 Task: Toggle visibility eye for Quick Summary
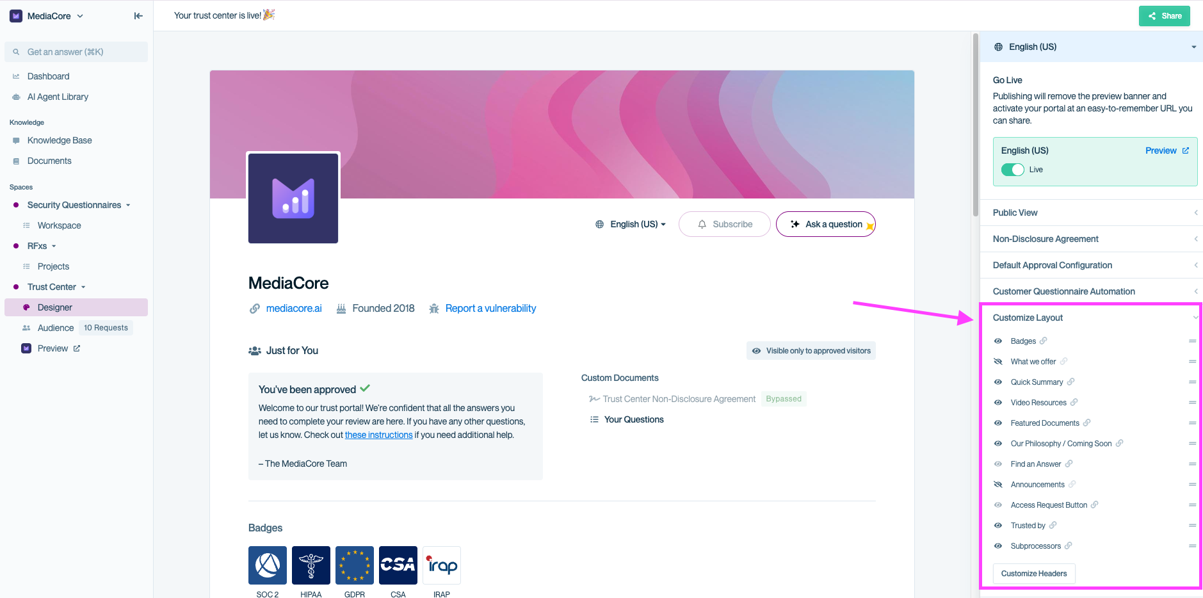(x=997, y=382)
